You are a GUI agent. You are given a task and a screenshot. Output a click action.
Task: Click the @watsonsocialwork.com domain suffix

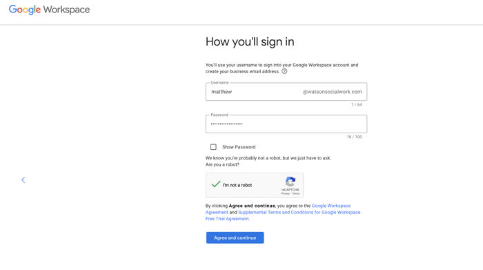pyautogui.click(x=332, y=92)
